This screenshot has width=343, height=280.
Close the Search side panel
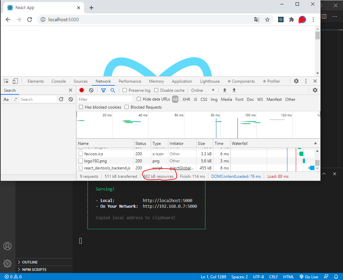[71, 90]
